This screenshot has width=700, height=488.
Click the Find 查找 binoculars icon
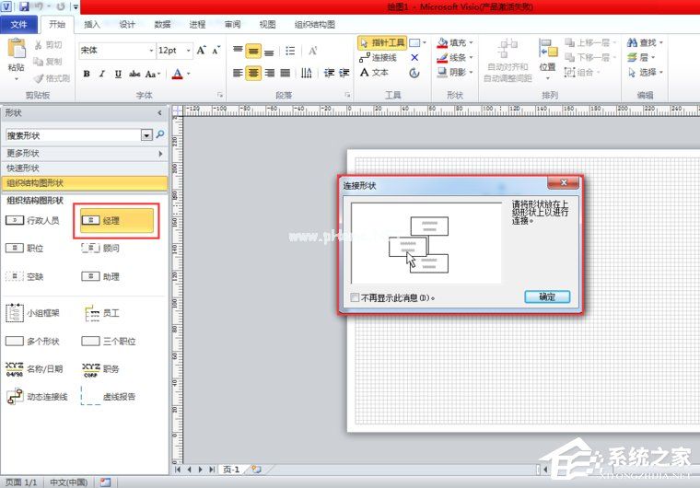coord(632,43)
